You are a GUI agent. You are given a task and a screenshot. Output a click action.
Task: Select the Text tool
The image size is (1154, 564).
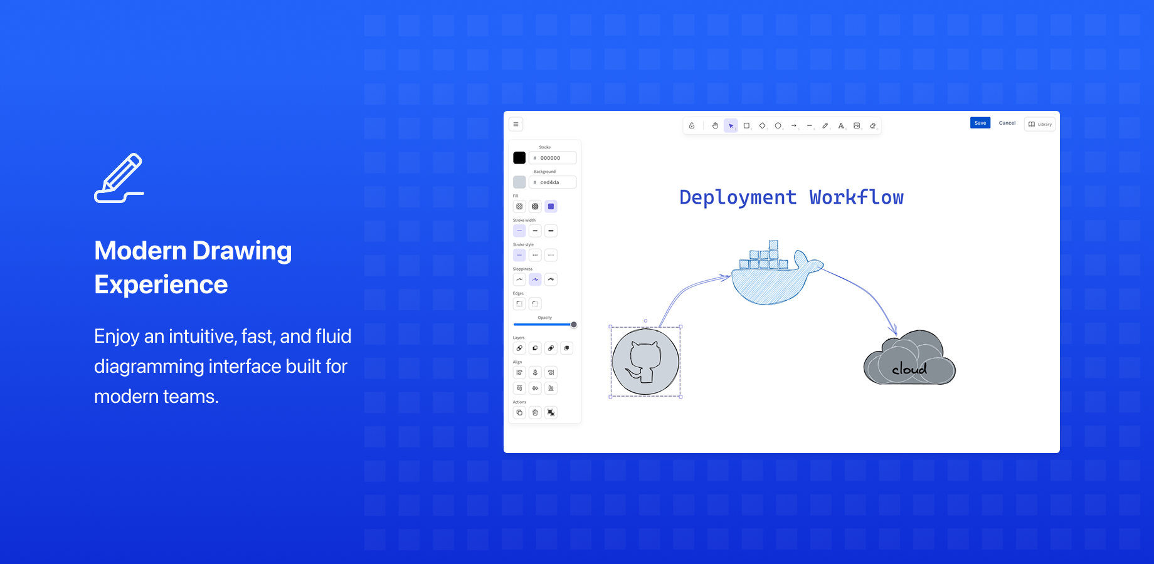pos(841,125)
